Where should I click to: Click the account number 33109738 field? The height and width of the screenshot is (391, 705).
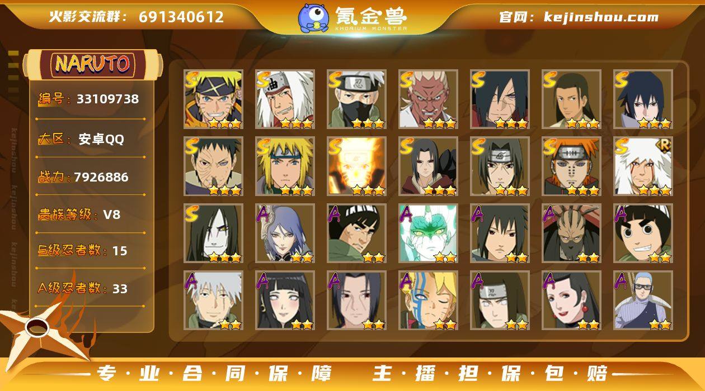pos(107,99)
